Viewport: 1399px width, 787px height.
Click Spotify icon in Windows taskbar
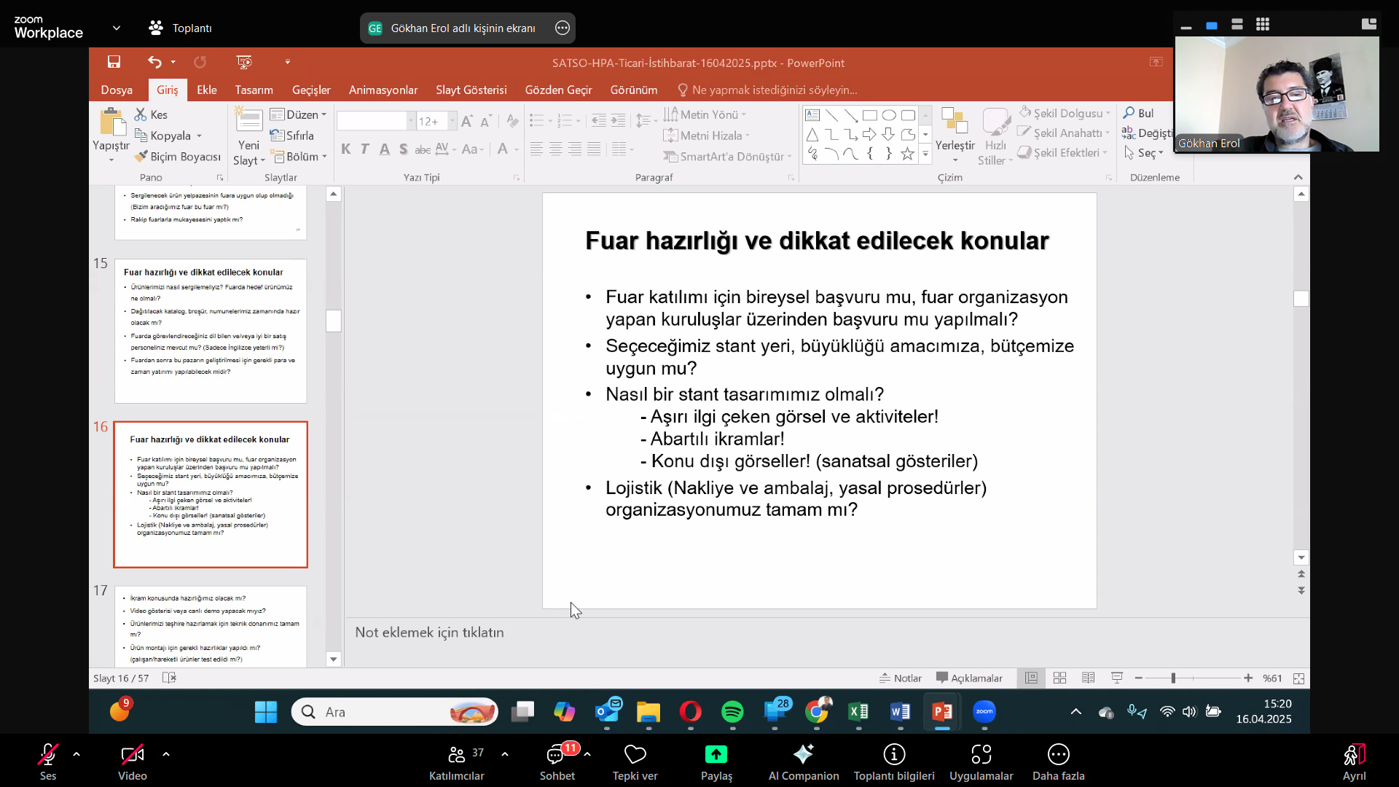(732, 711)
